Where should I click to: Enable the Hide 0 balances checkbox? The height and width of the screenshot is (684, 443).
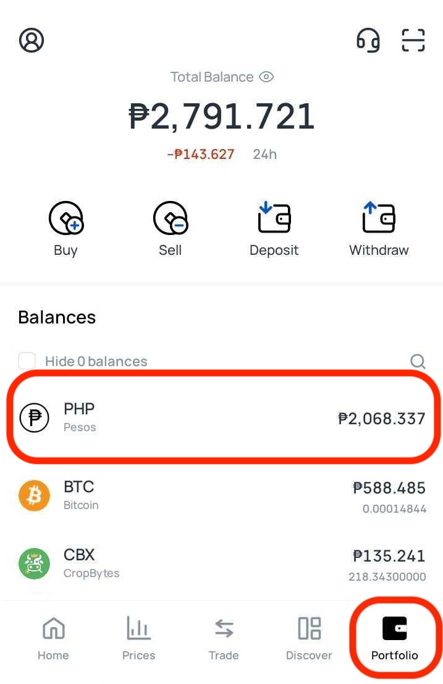coord(27,361)
